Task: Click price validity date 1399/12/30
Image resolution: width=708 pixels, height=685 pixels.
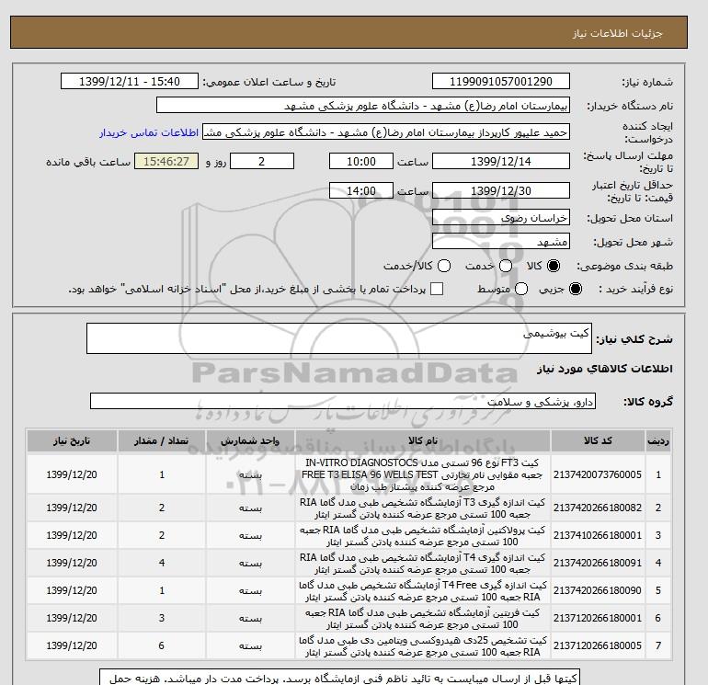Action: click(x=501, y=190)
